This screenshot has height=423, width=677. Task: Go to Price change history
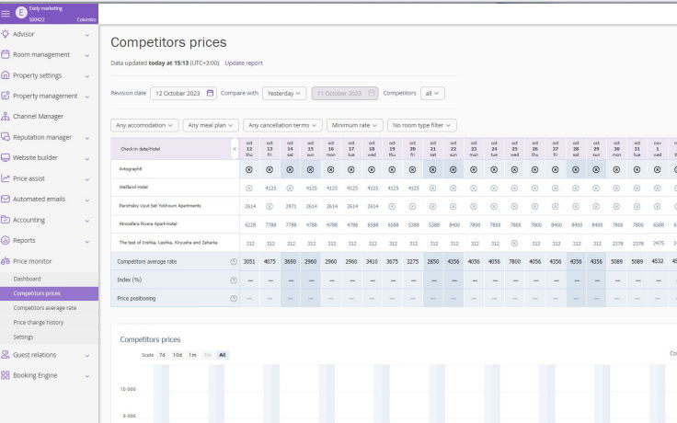click(x=39, y=323)
